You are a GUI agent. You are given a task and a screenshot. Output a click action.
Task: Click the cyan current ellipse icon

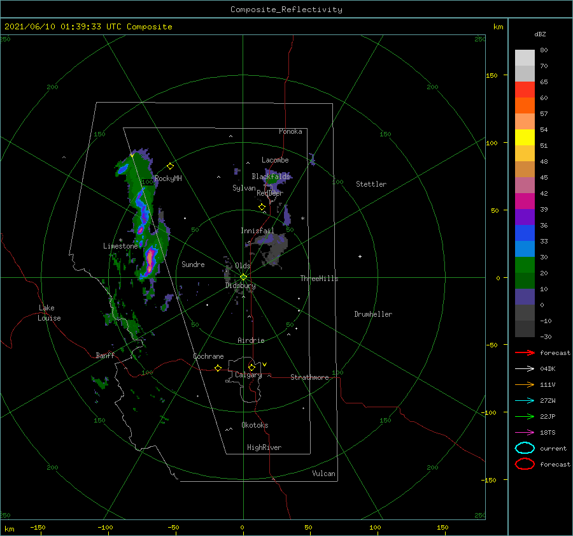tap(525, 448)
